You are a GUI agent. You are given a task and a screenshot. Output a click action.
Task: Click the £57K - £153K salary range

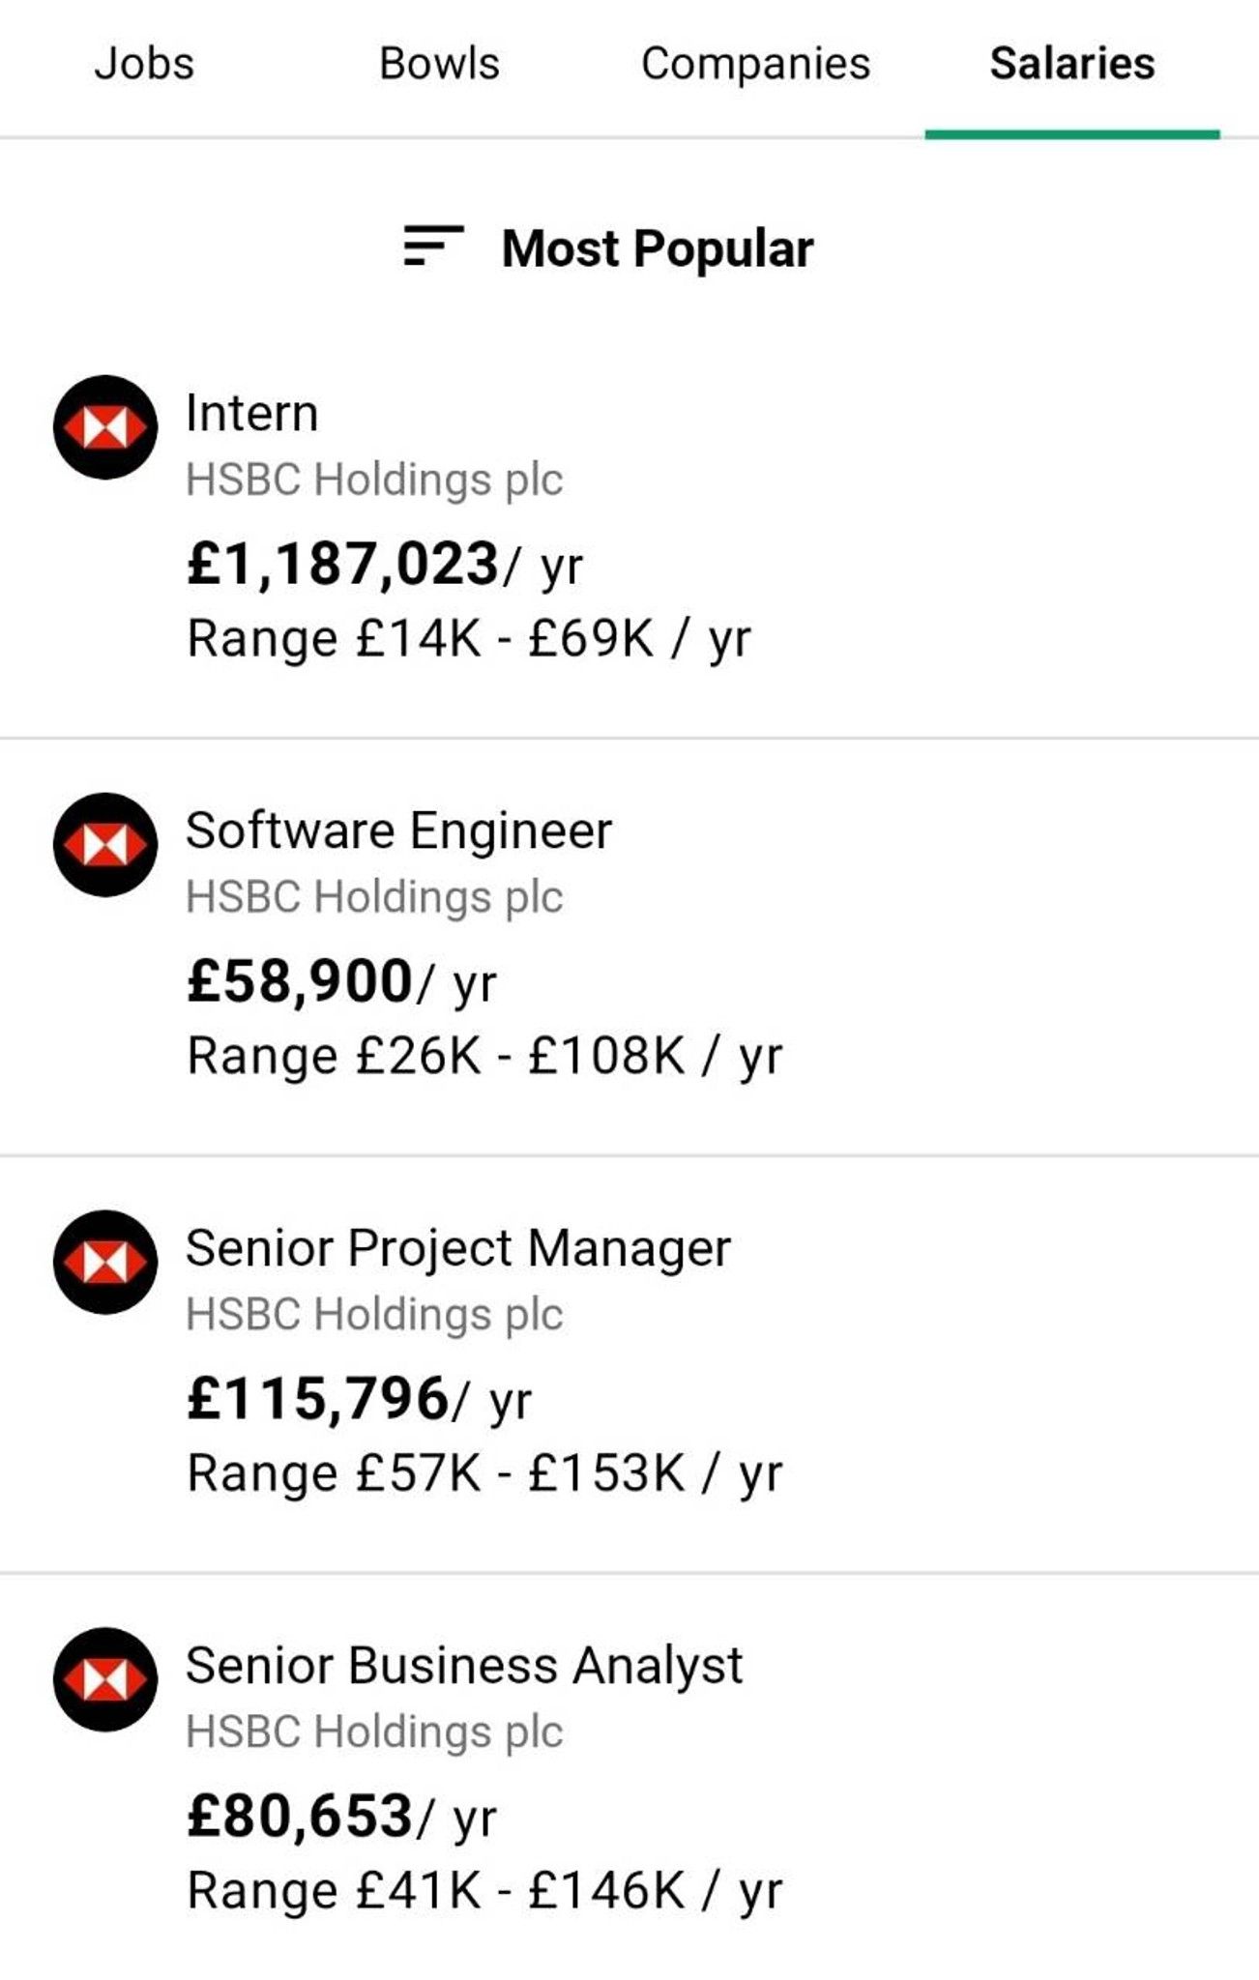coord(483,1471)
